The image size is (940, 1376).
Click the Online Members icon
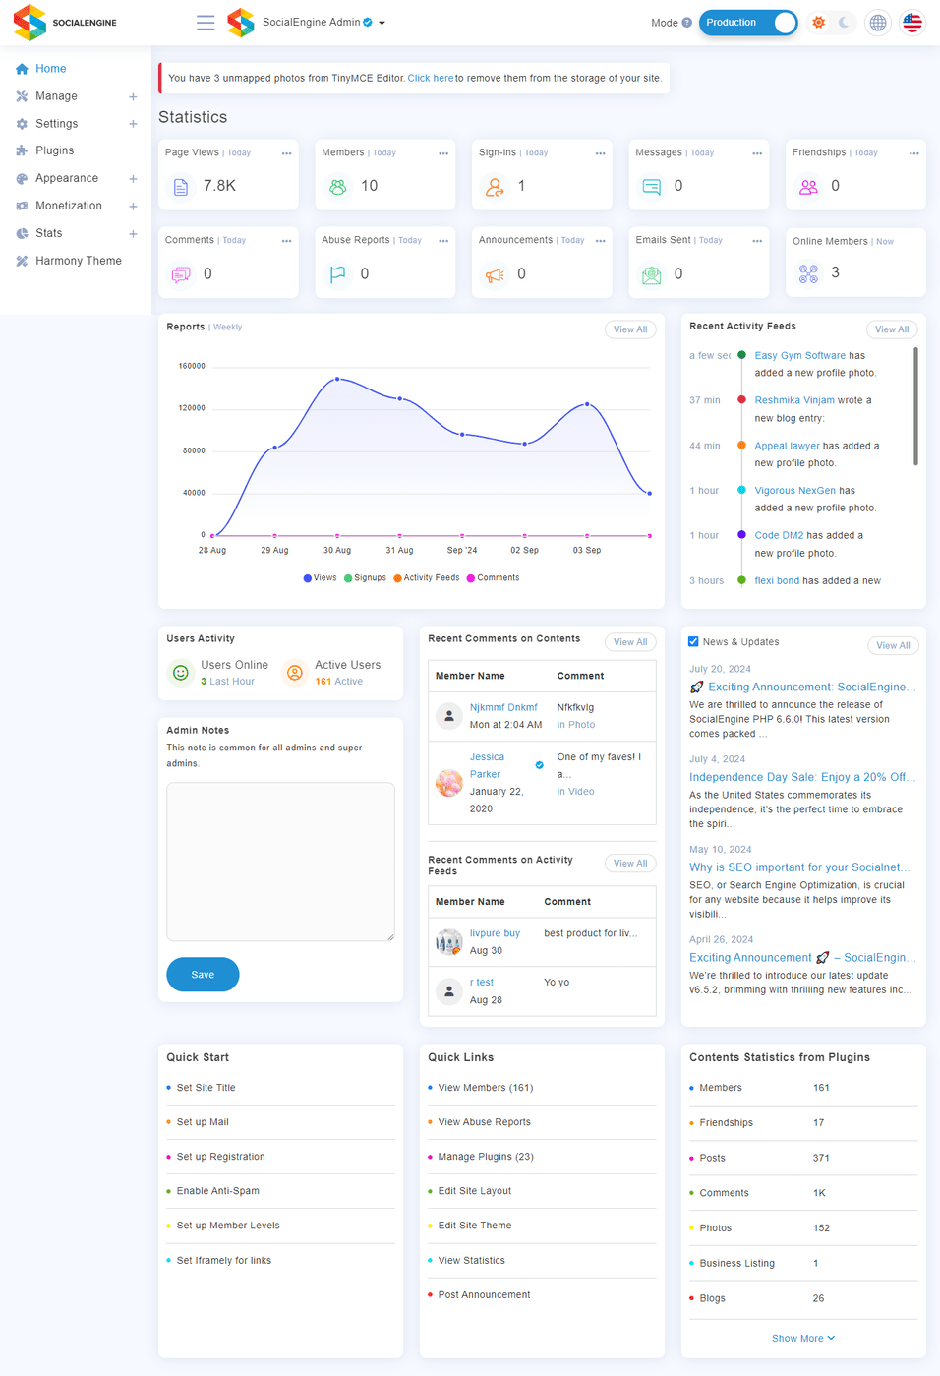[x=807, y=273]
